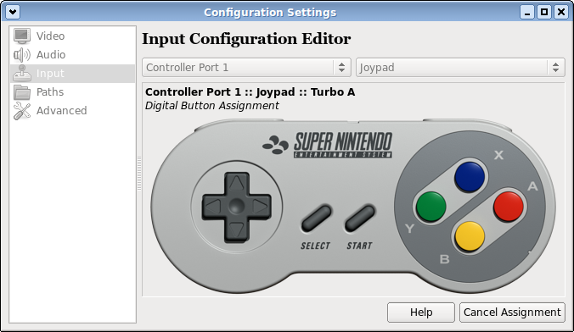The image size is (574, 332).
Task: Click the D-pad right arrow
Action: pos(261,207)
